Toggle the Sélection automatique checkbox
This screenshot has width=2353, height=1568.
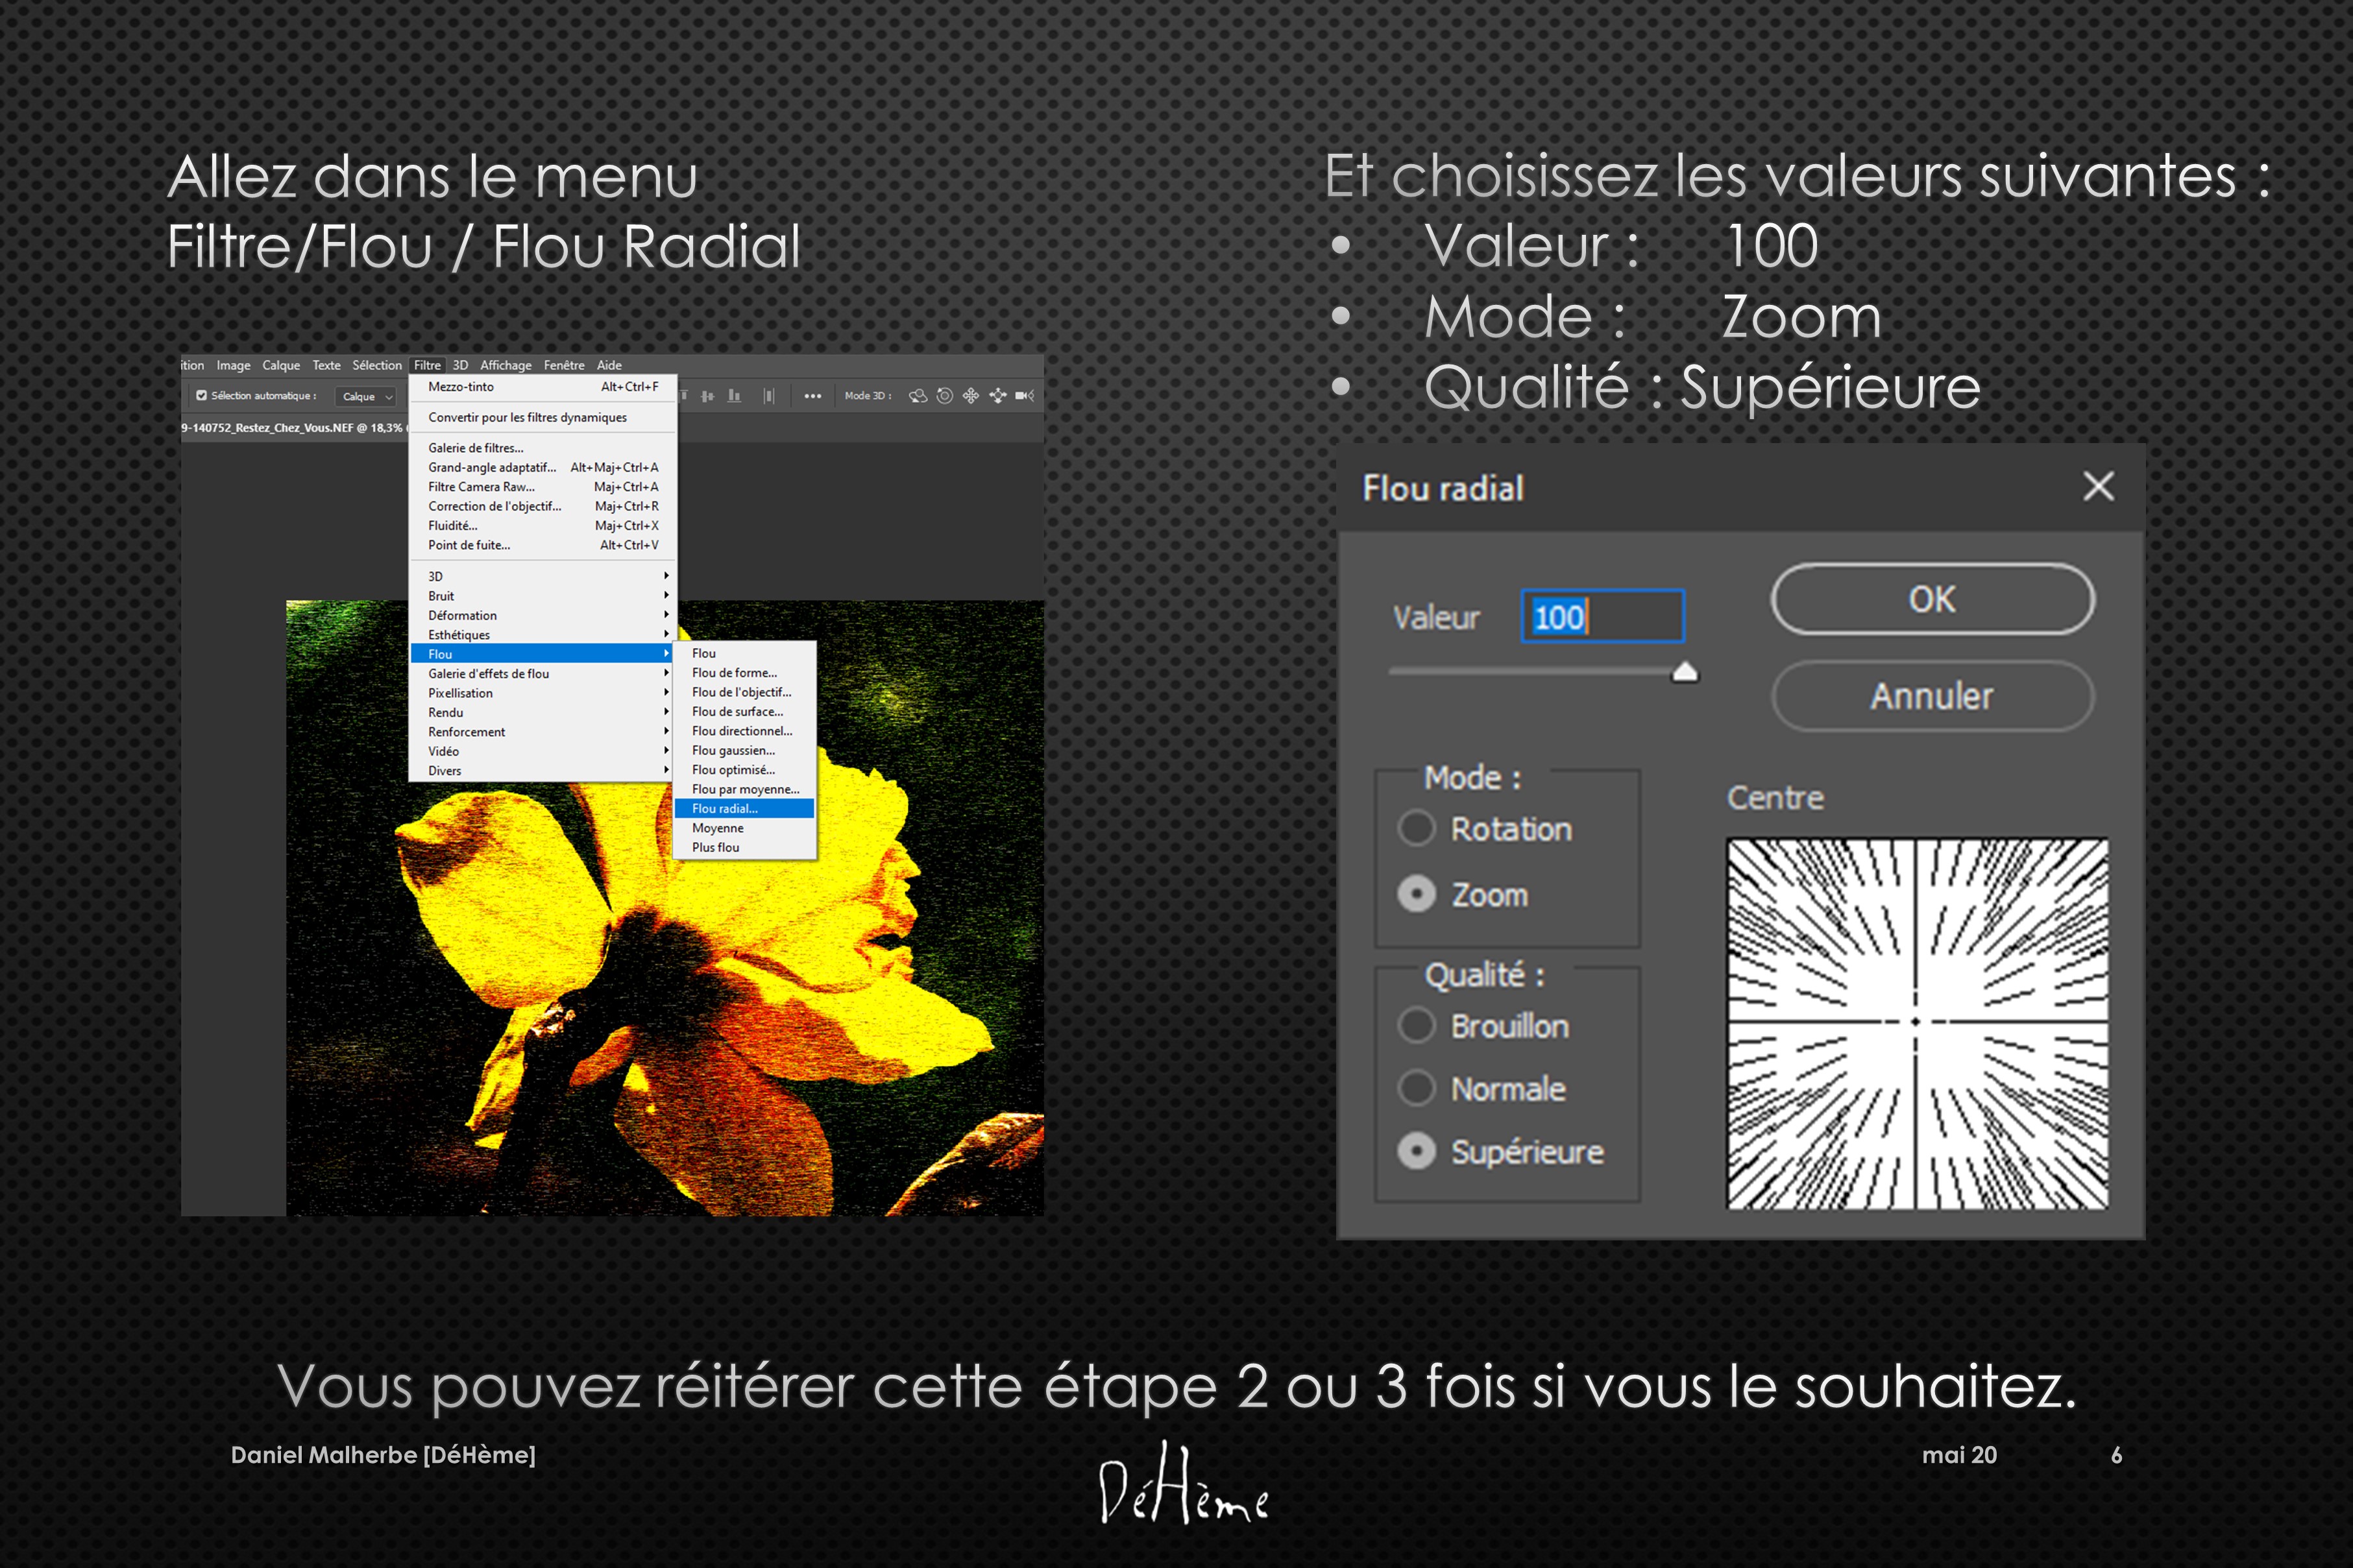tap(201, 396)
